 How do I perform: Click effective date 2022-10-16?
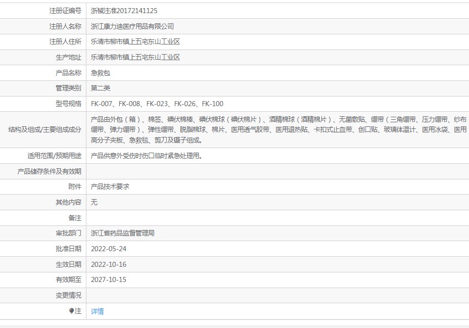[109, 264]
